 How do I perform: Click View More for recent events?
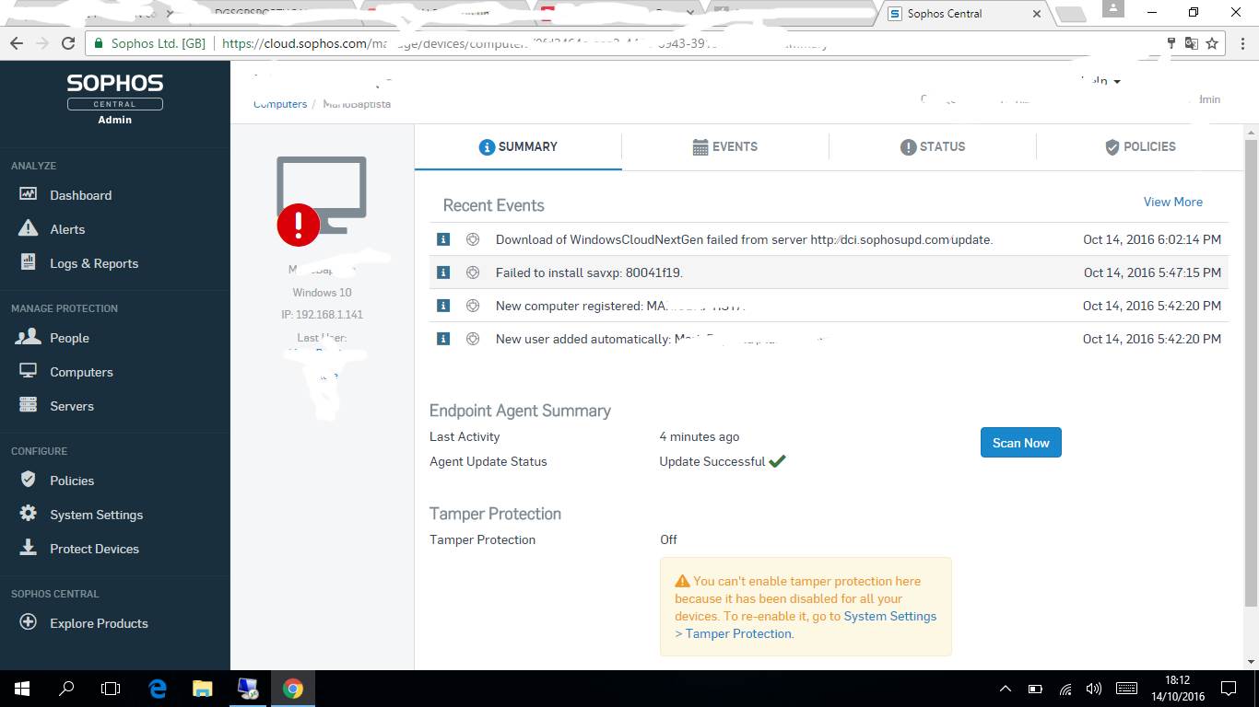pos(1172,202)
